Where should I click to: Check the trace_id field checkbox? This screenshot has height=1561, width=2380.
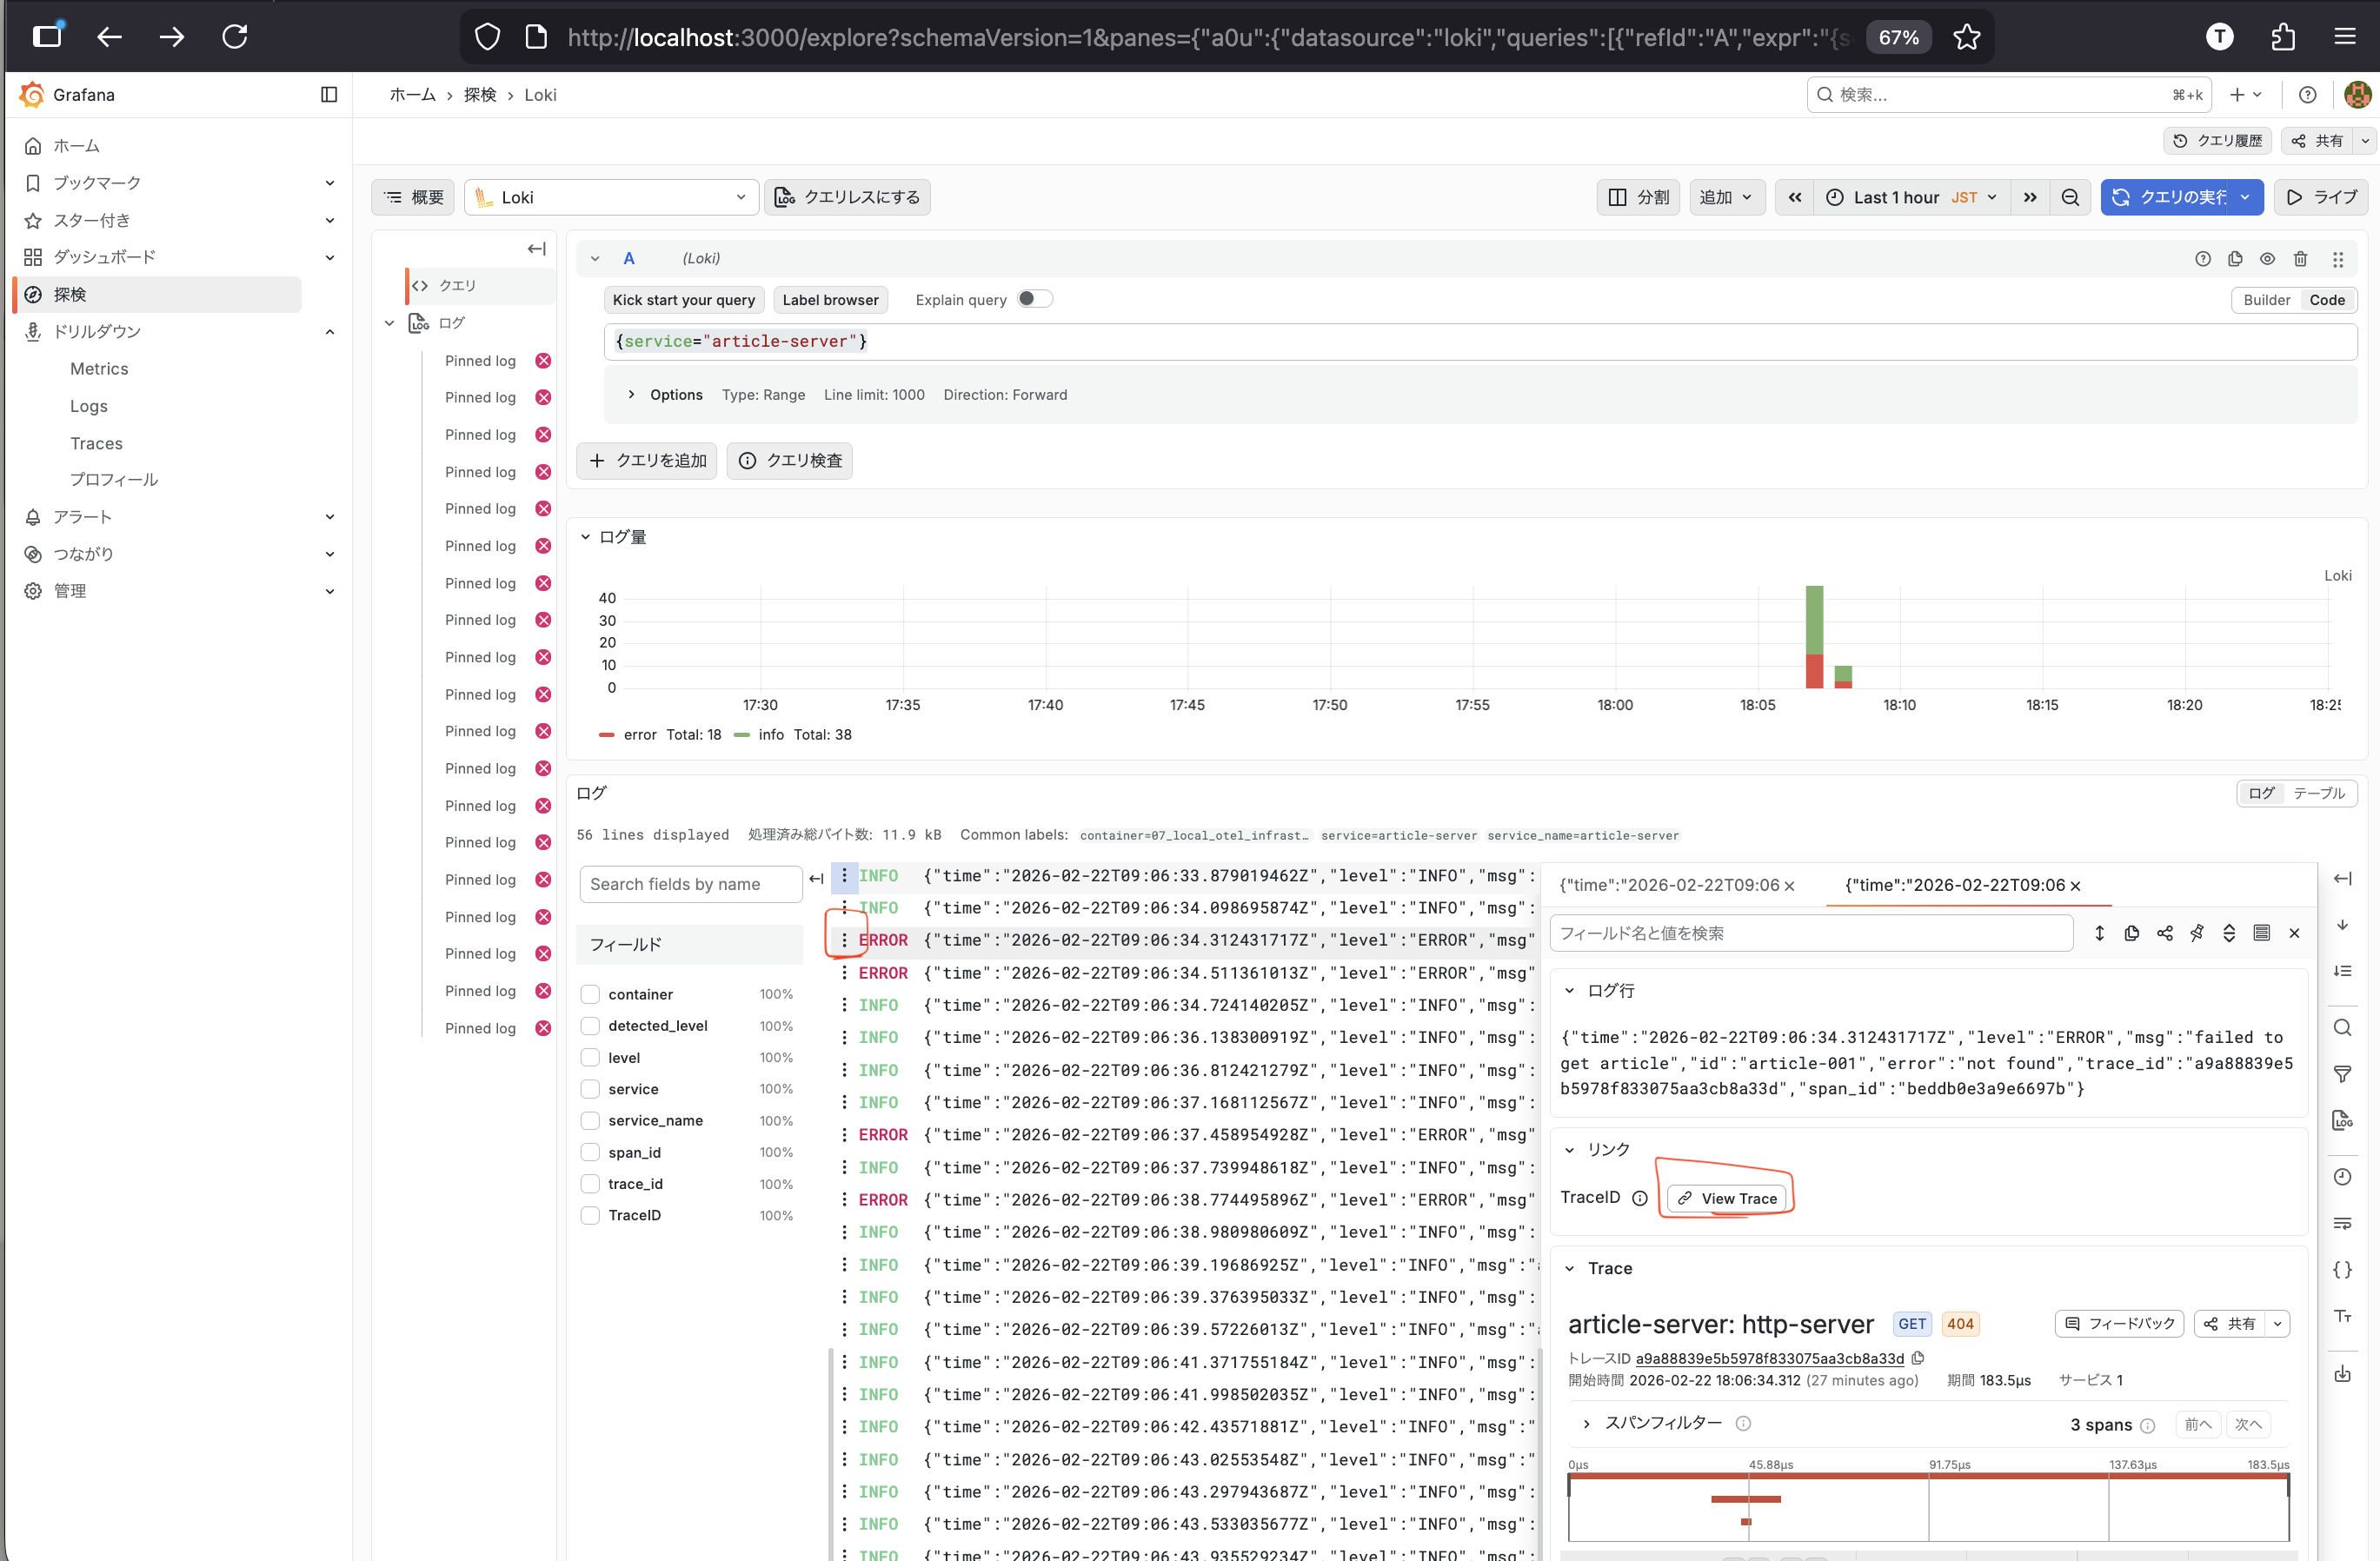pyautogui.click(x=591, y=1184)
